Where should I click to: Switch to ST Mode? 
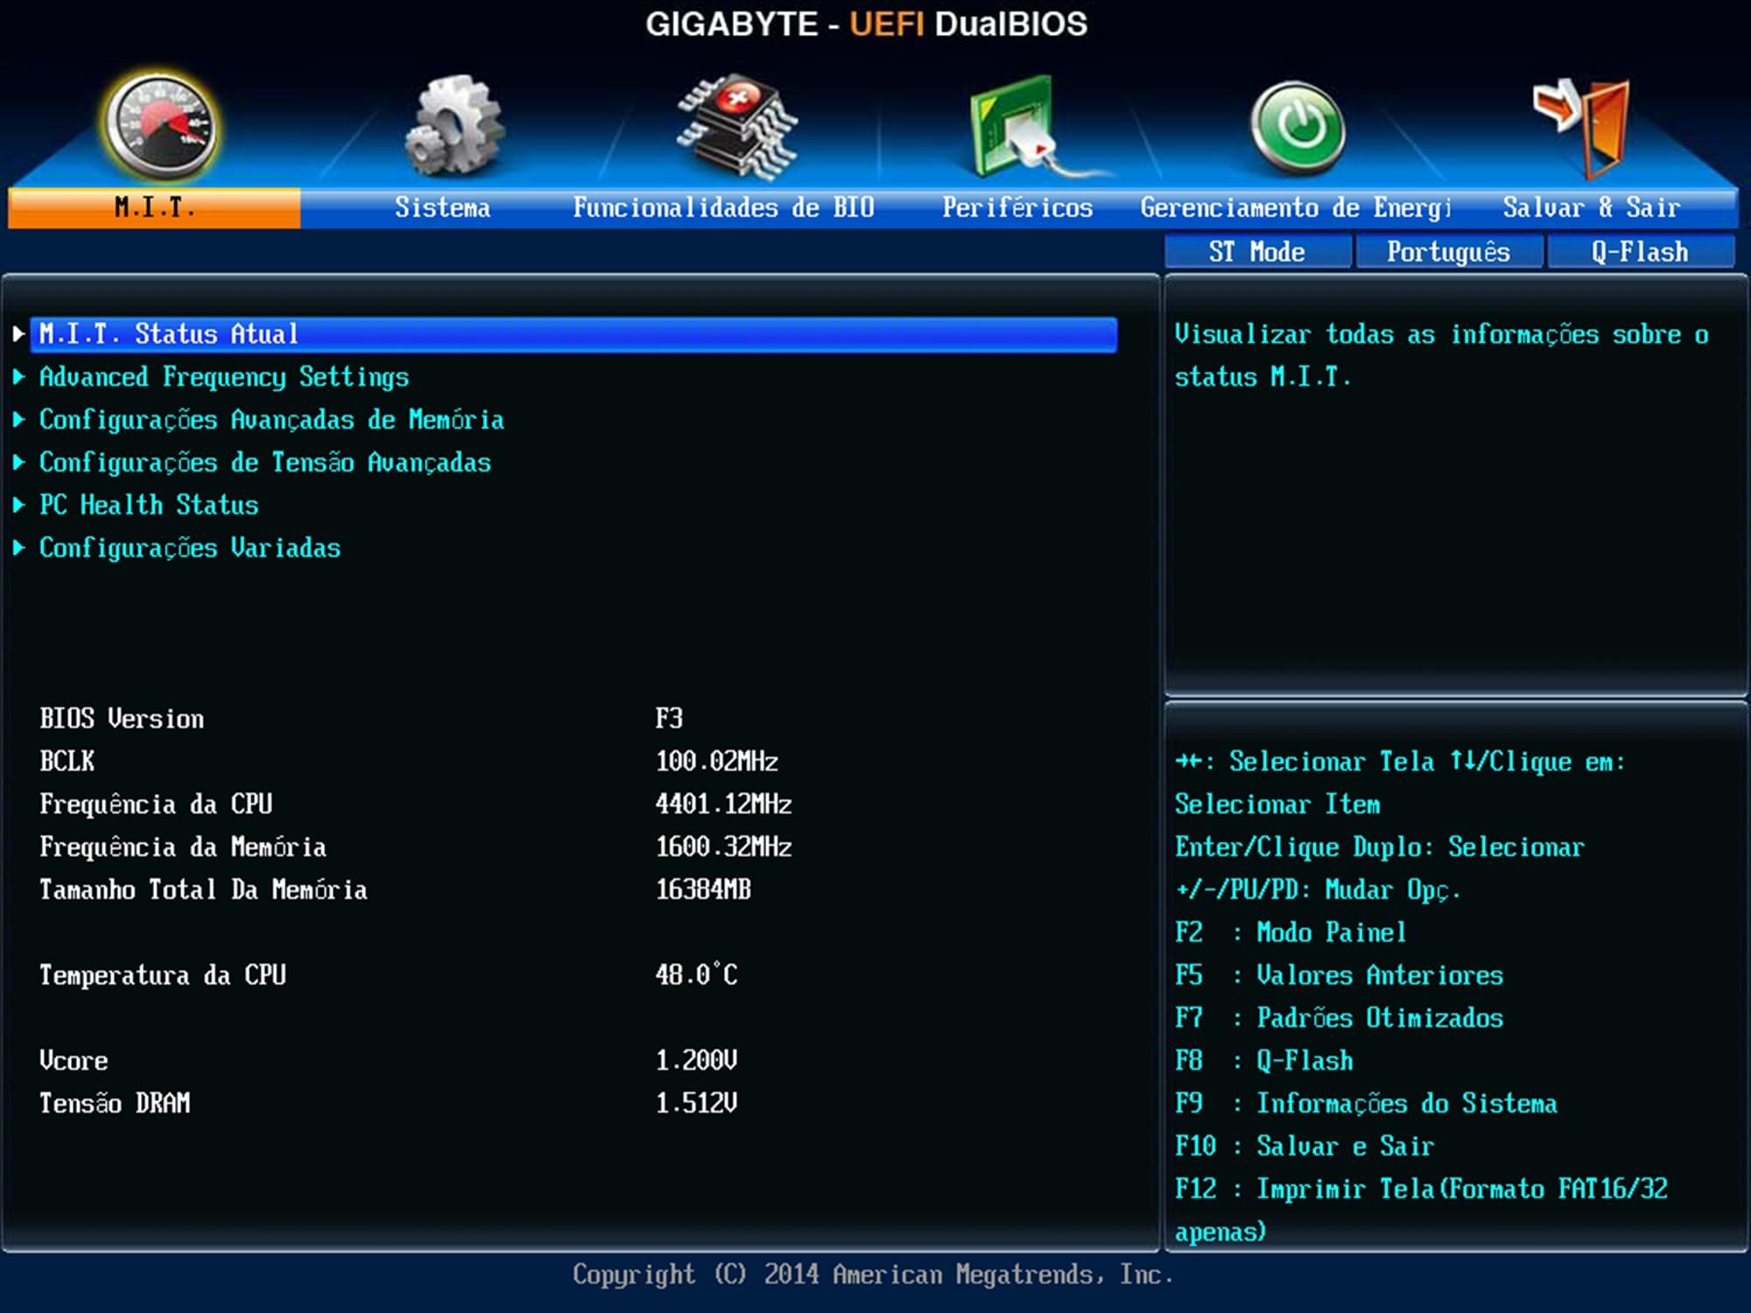pyautogui.click(x=1257, y=252)
